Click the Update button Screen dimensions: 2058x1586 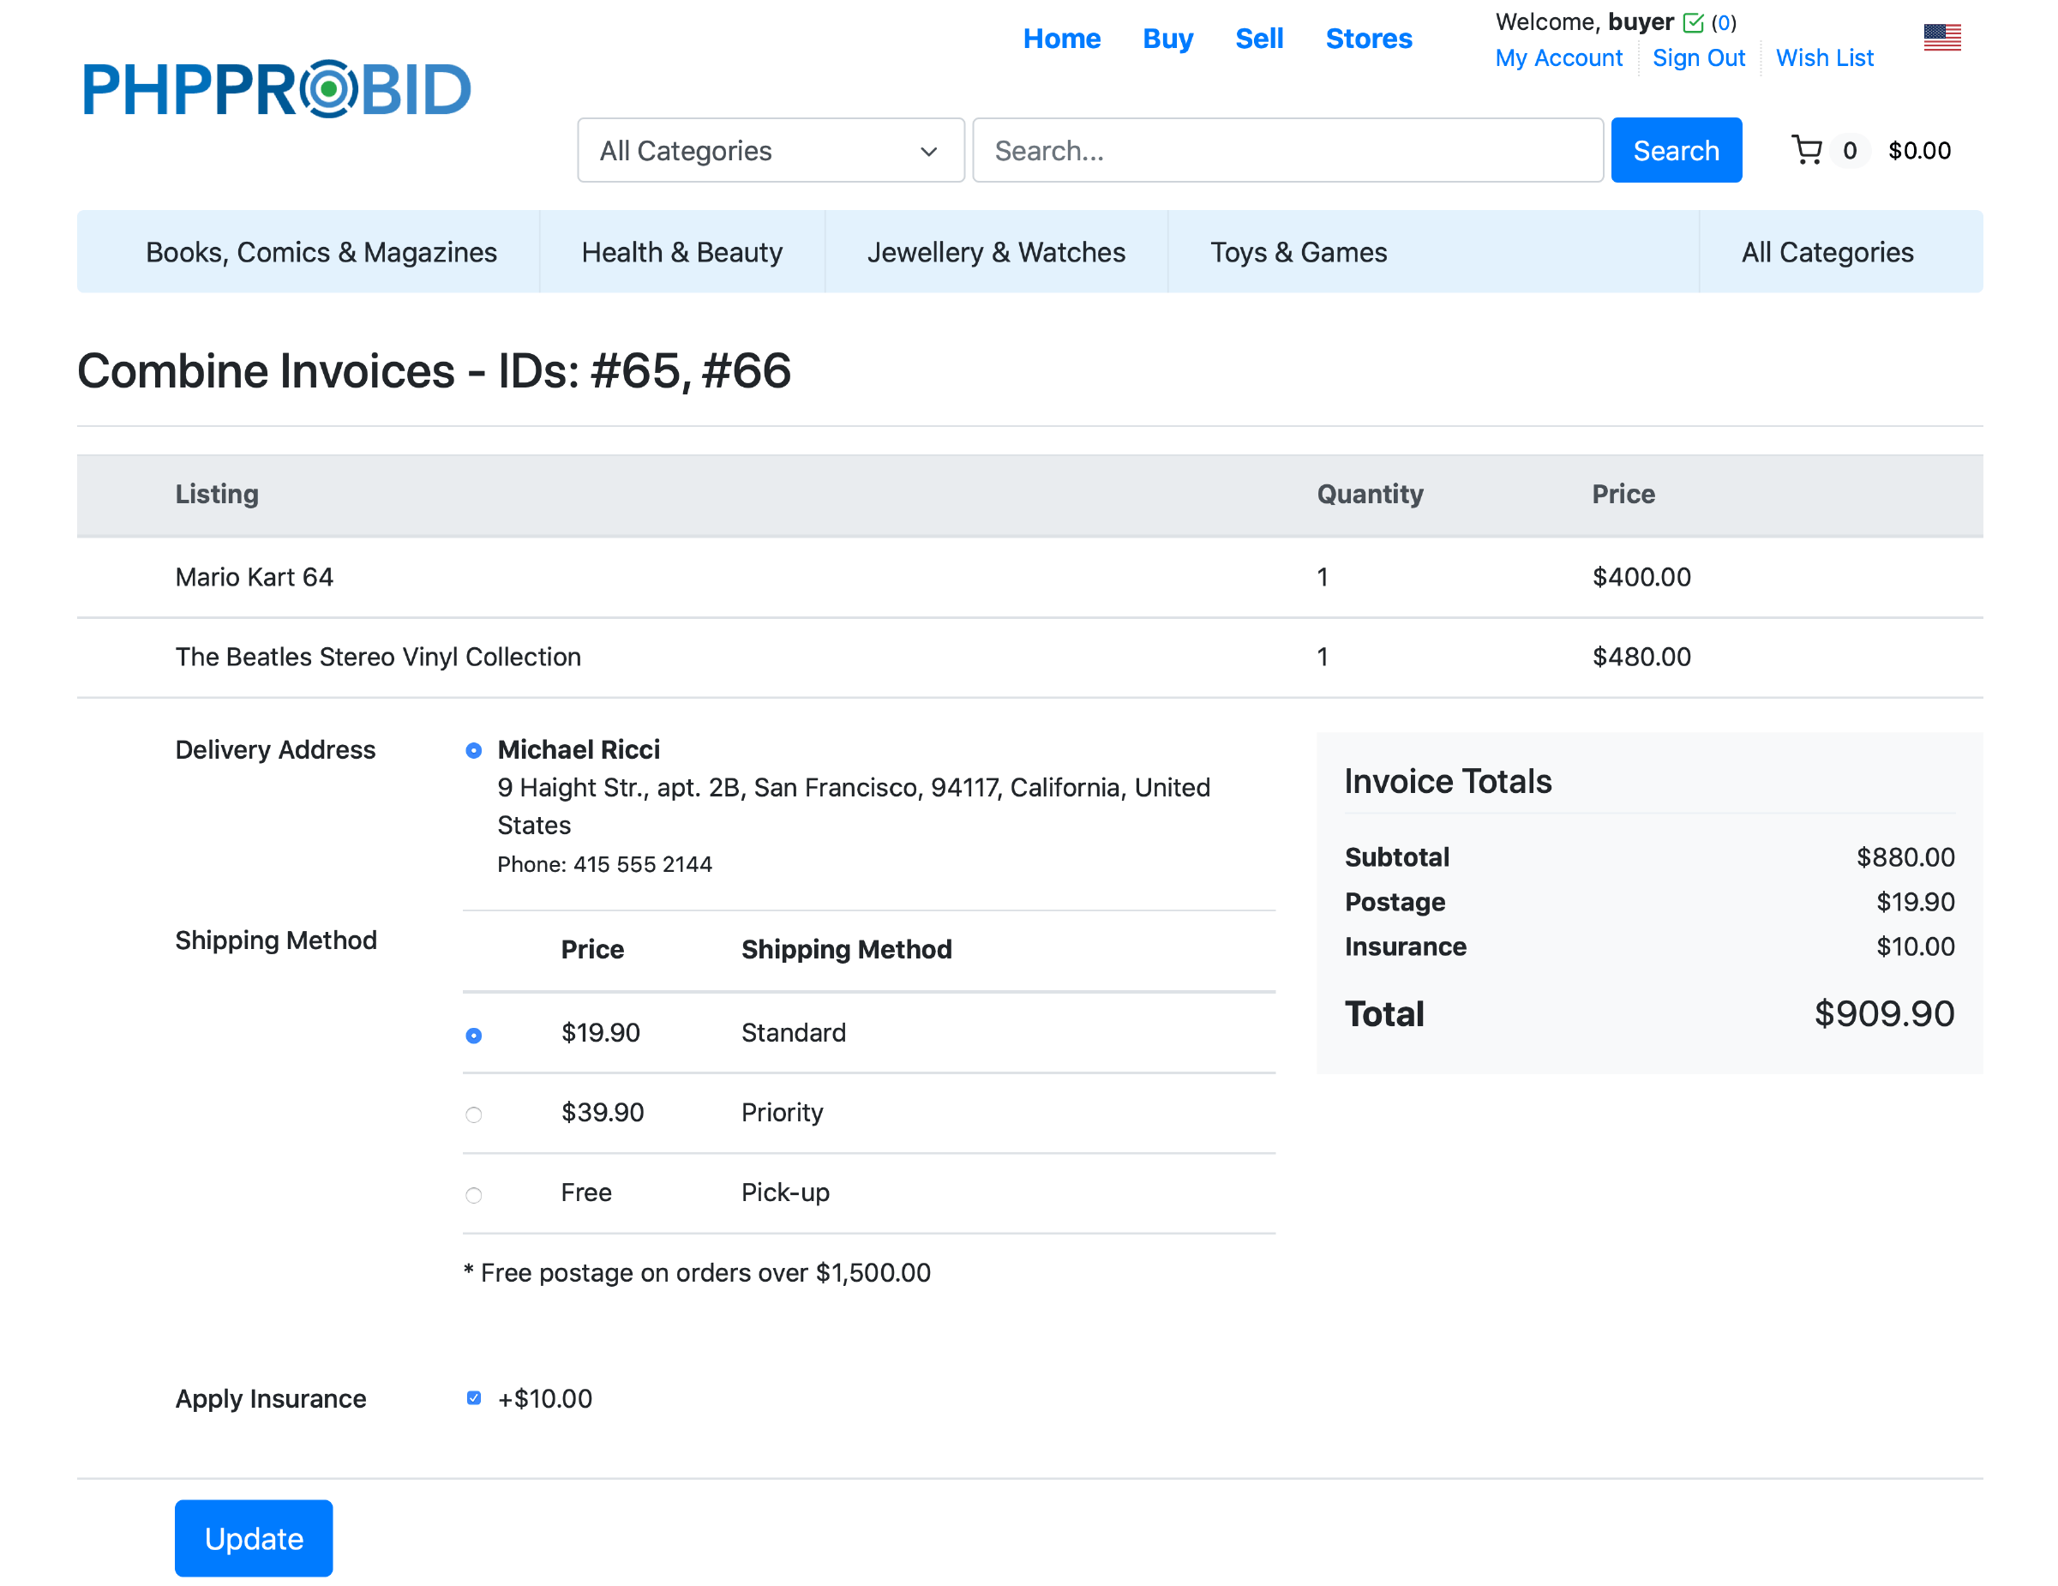click(x=254, y=1537)
